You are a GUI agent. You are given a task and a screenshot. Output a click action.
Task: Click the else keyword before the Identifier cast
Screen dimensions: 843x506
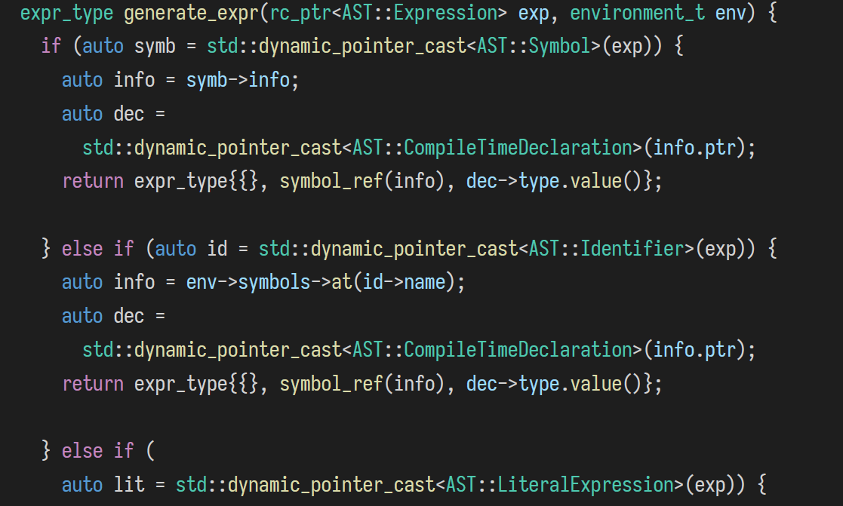coord(82,249)
